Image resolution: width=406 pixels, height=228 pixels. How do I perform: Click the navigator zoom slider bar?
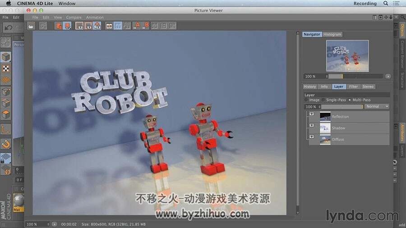click(356, 76)
